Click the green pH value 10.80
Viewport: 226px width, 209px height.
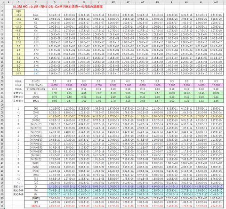point(216,93)
